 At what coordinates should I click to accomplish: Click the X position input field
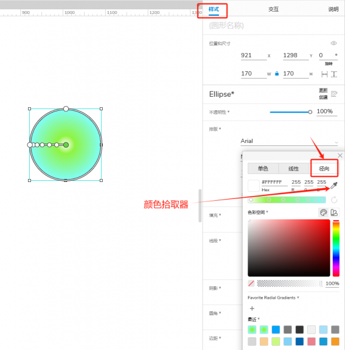point(253,55)
